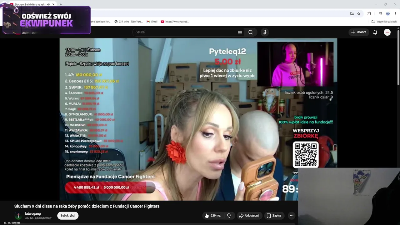The width and height of the screenshot is (400, 225).
Task: Open the ano bamboo for... bookmark
Action: click(x=100, y=22)
